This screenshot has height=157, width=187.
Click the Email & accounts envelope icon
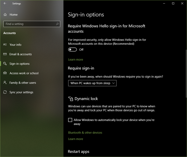[5, 54]
